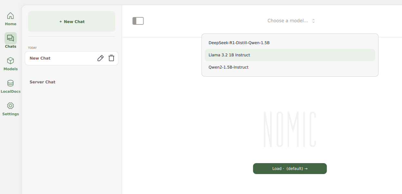Image resolution: width=402 pixels, height=194 pixels.
Task: Pick Qwen2-1.5B-Instruct from list
Action: 290,67
